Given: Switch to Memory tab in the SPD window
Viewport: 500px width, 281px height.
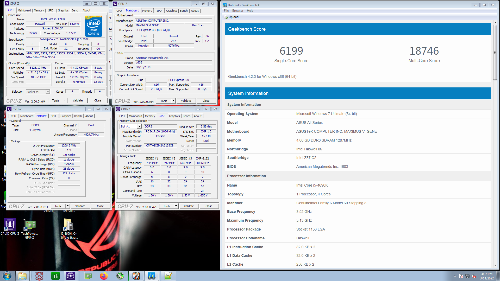Looking at the screenshot, I should pos(150,116).
